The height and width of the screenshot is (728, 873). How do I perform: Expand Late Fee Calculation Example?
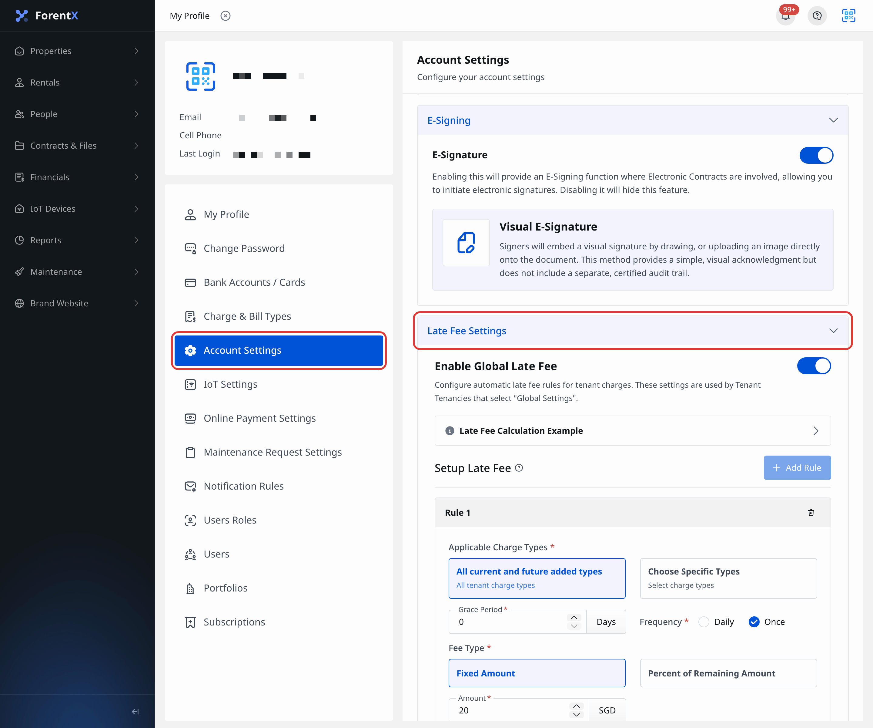click(x=632, y=430)
